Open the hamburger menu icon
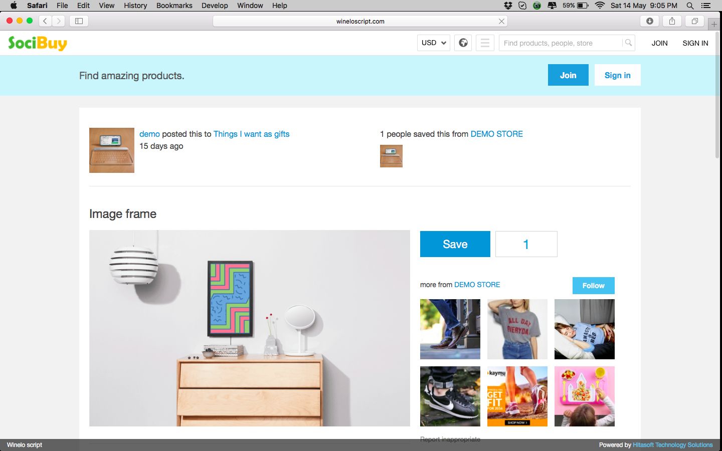Viewport: 722px width, 451px height. coord(485,43)
